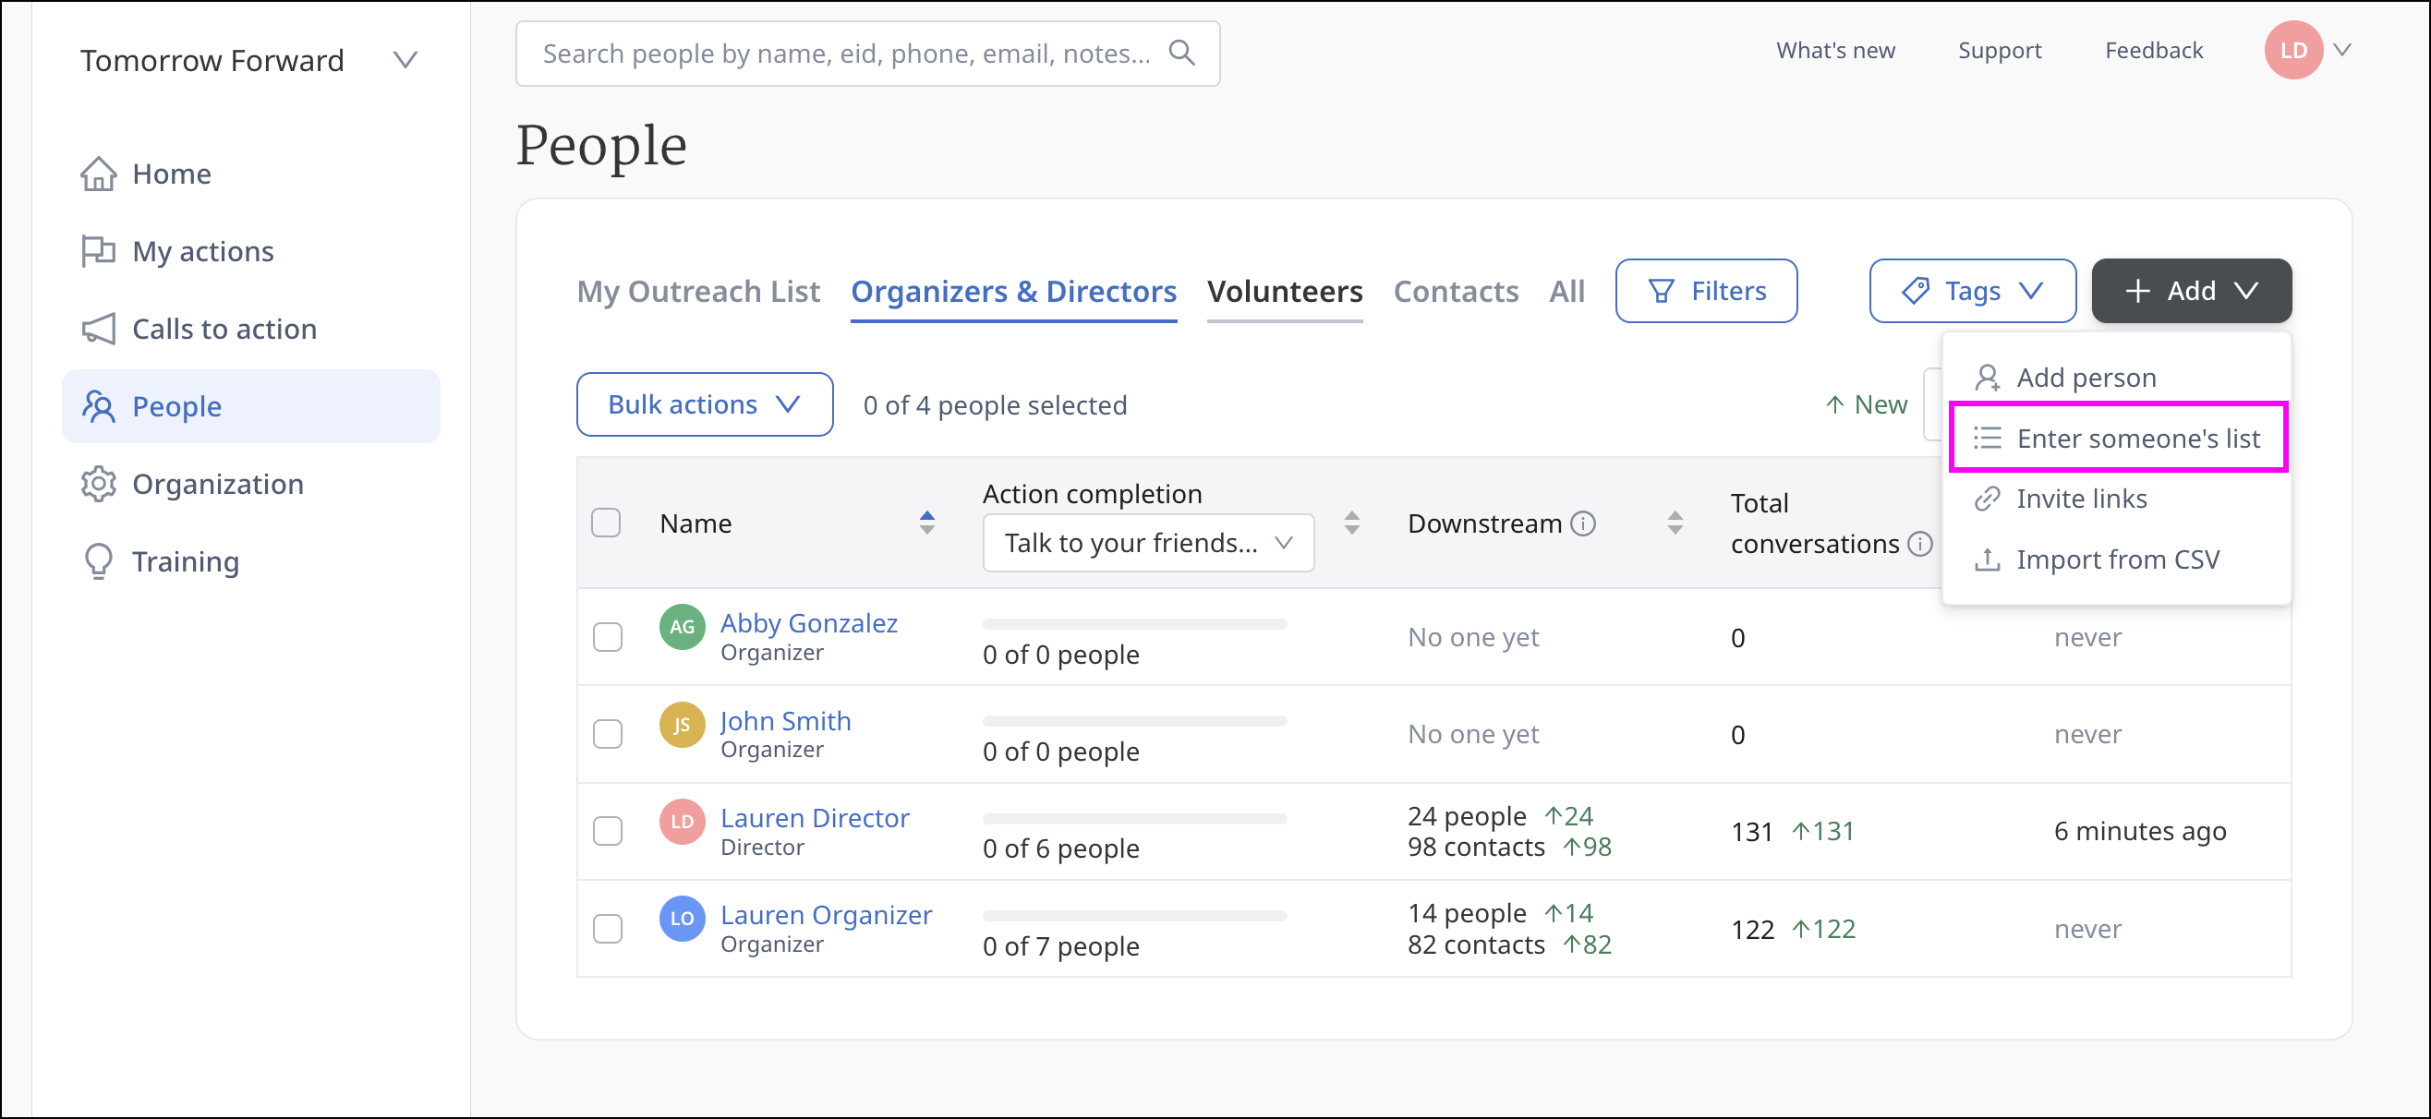Click the My actions flag icon
The height and width of the screenshot is (1119, 2431).
click(x=98, y=251)
